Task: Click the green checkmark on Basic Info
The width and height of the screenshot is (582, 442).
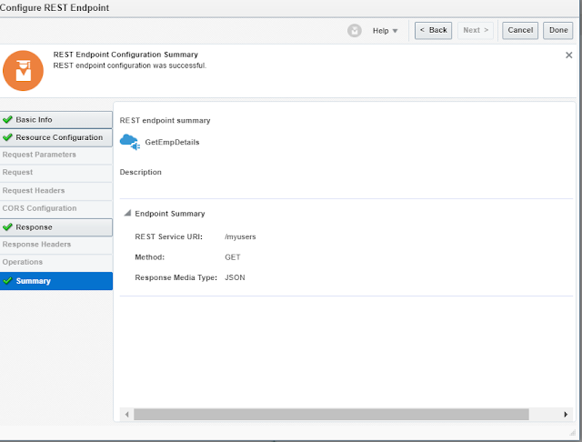Action: click(x=7, y=119)
